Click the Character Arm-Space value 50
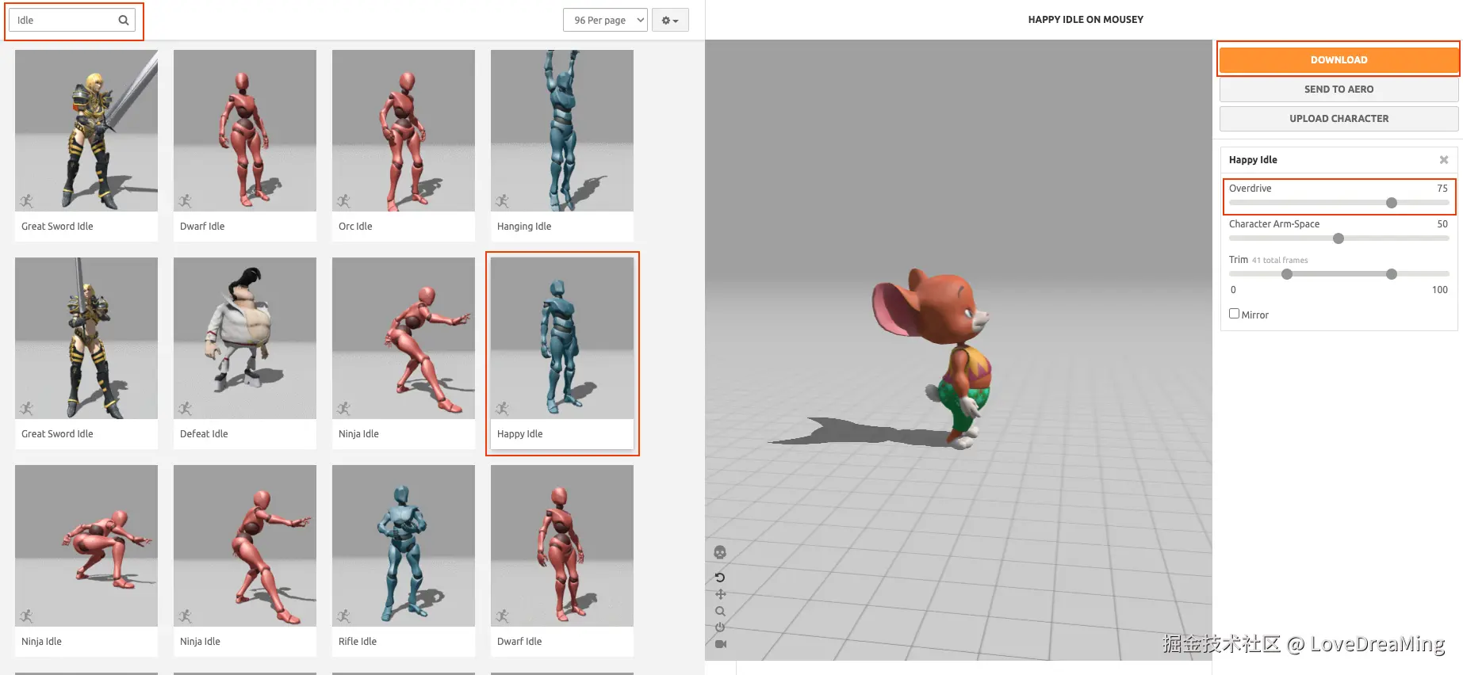Screen dimensions: 1463x675 tap(1442, 224)
